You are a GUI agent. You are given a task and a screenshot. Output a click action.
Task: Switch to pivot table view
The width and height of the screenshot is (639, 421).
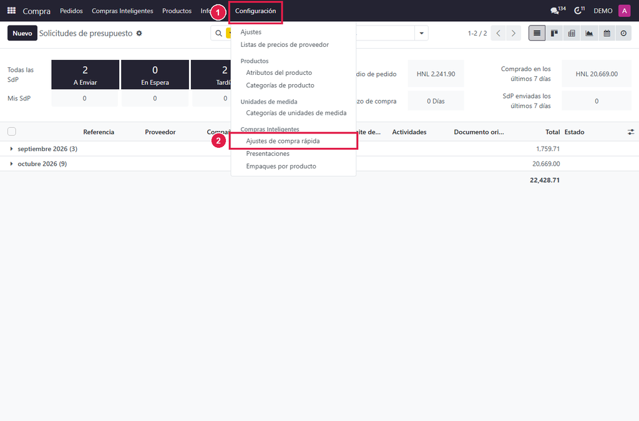(x=572, y=34)
